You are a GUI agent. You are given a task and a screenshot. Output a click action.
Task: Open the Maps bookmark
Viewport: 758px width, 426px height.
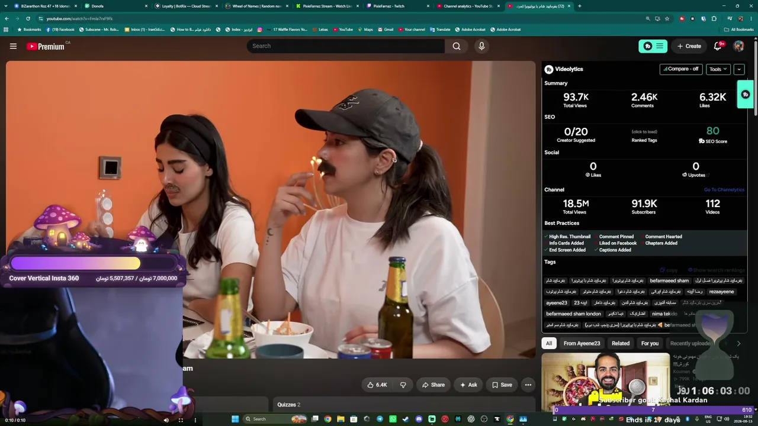coord(365,29)
